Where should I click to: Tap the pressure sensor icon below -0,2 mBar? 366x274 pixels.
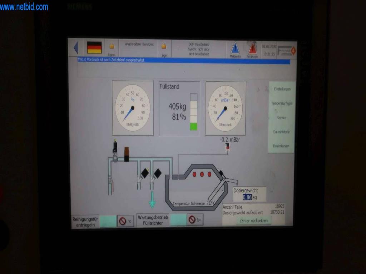pos(227,147)
